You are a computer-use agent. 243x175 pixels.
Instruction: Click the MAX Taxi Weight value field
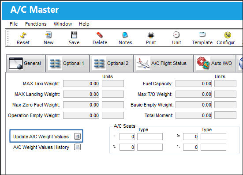pyautogui.click(x=81, y=84)
